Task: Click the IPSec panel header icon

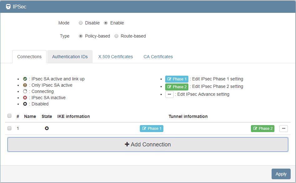Action: (8, 7)
